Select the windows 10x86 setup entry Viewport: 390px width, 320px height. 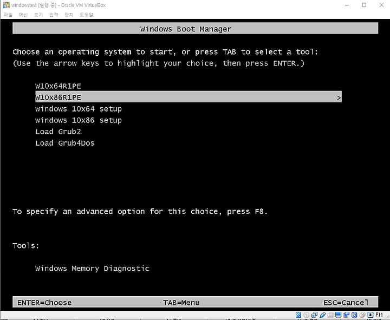tap(79, 120)
